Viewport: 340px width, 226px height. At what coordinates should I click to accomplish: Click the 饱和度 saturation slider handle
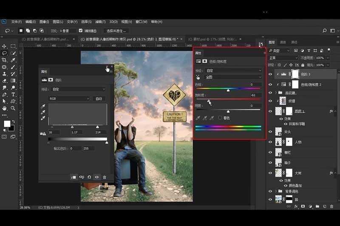pyautogui.click(x=208, y=101)
